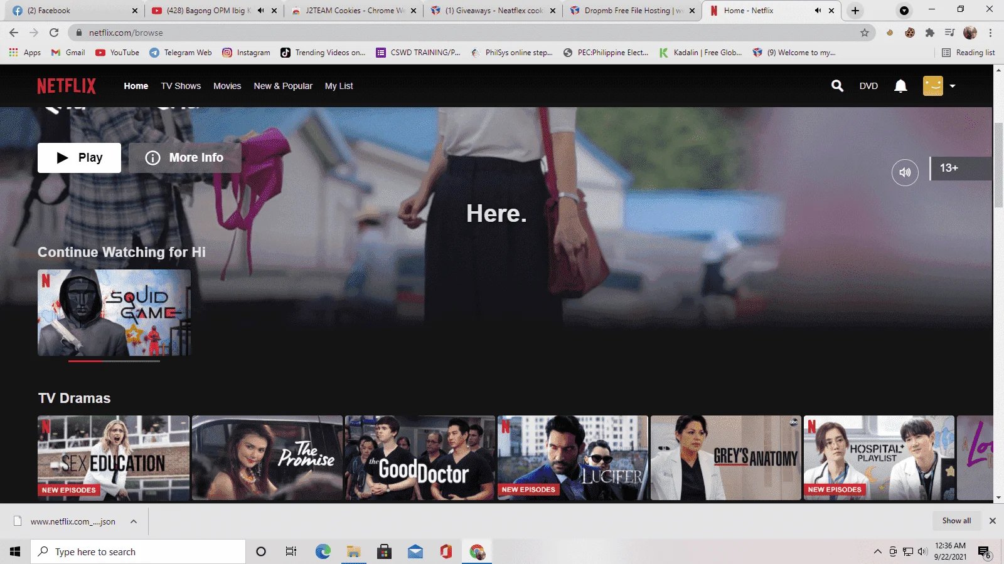Open the DVD link

click(868, 86)
